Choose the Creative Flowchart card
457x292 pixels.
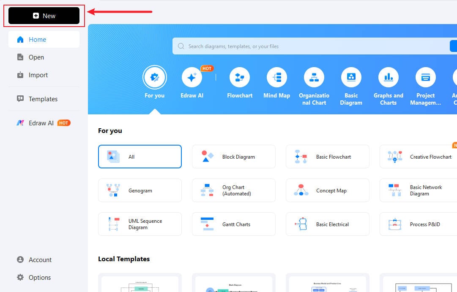pyautogui.click(x=419, y=157)
